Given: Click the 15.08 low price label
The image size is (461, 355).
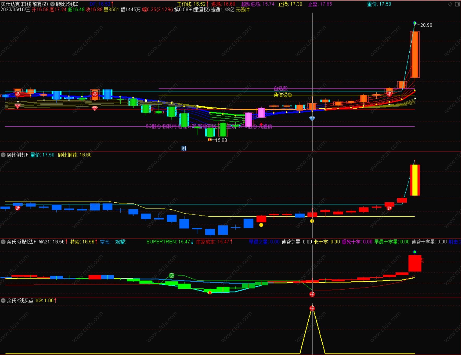Looking at the screenshot, I should [x=221, y=140].
